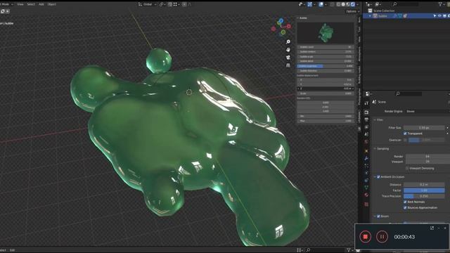Open the outliner display mode menu
Image resolution: width=450 pixels, height=253 pixels.
[378, 4]
